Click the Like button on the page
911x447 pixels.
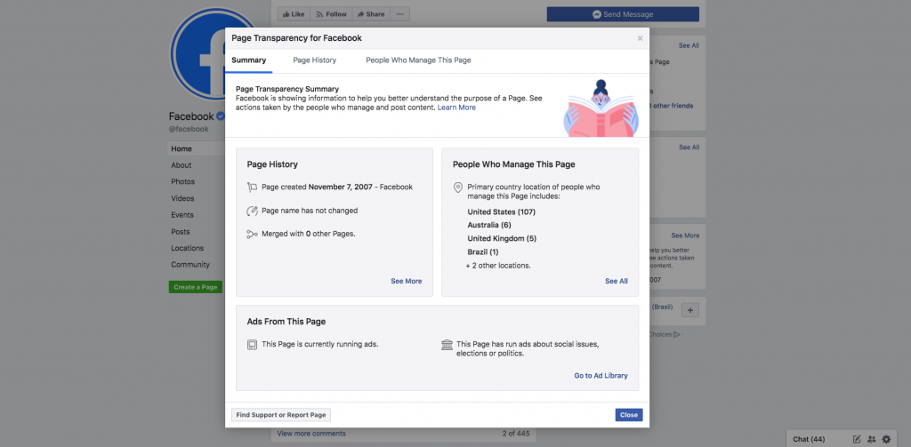(294, 14)
